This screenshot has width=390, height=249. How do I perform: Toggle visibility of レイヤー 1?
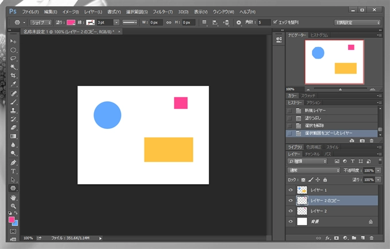point(291,190)
